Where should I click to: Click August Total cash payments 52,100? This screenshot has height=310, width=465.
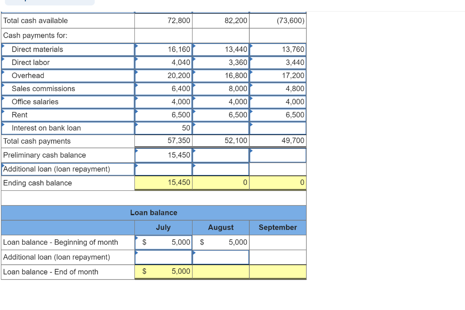221,140
